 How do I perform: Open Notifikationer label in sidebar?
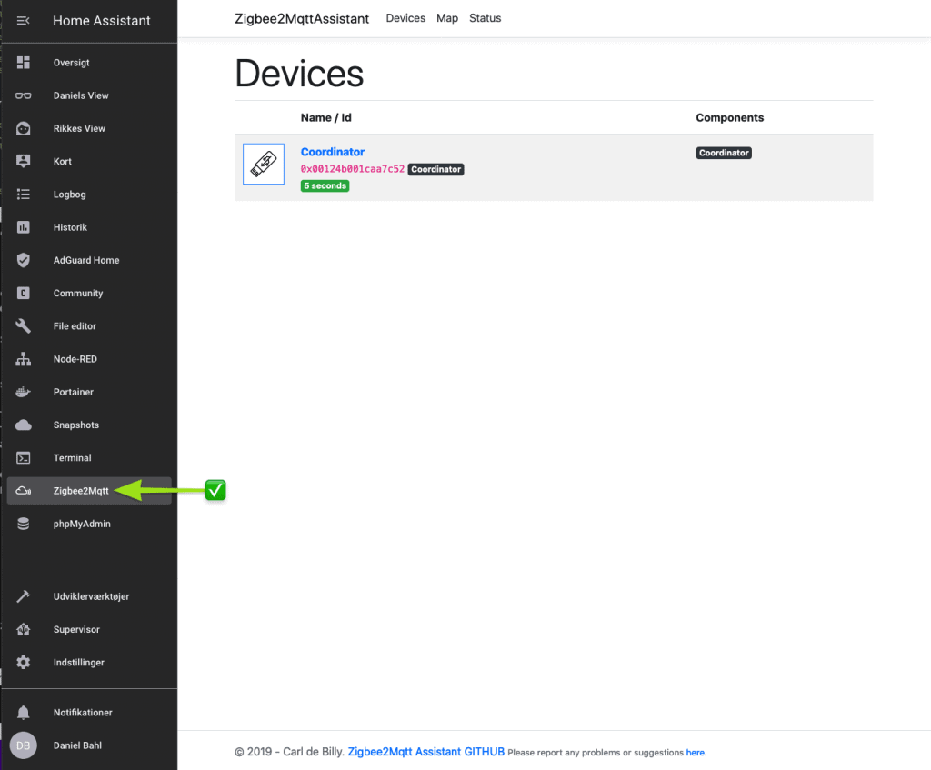click(83, 713)
